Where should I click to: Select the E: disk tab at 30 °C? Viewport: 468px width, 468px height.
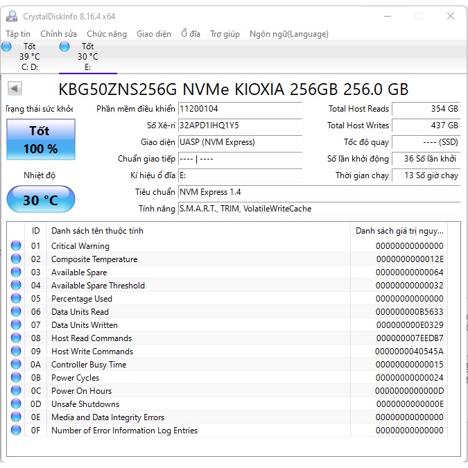(x=87, y=57)
